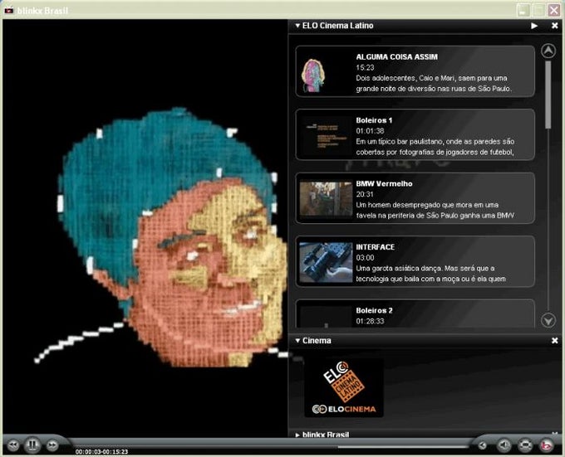Click the blinkx Brasil title bar icon

tap(8, 11)
